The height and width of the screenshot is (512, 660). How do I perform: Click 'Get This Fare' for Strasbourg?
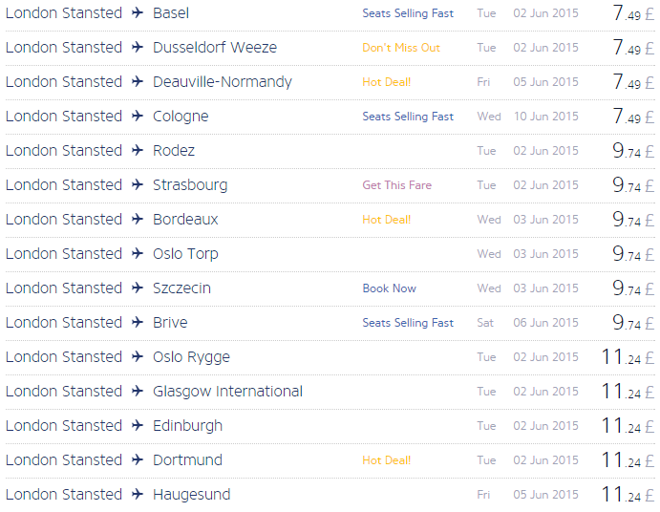point(397,185)
